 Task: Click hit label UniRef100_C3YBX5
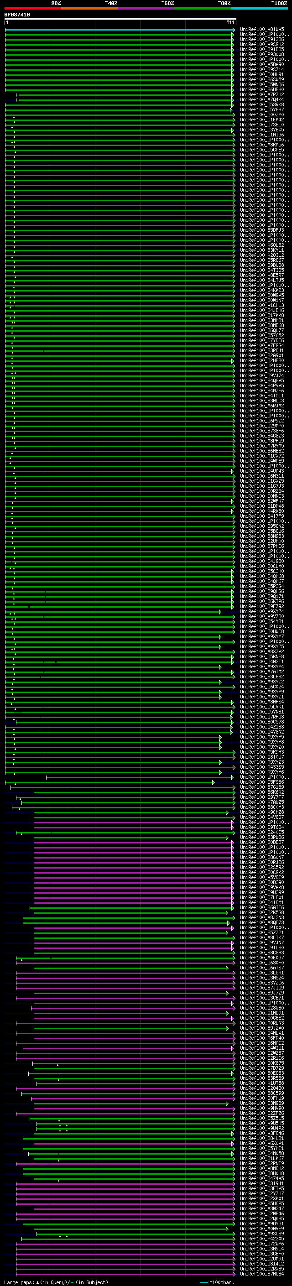pos(262,130)
